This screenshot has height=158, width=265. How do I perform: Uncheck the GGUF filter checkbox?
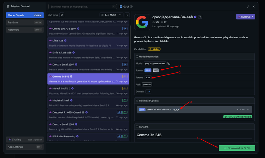point(121,7)
